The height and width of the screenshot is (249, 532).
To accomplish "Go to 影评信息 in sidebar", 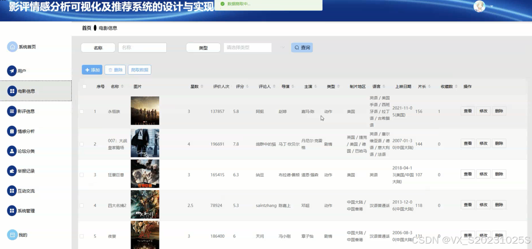I will pyautogui.click(x=26, y=111).
